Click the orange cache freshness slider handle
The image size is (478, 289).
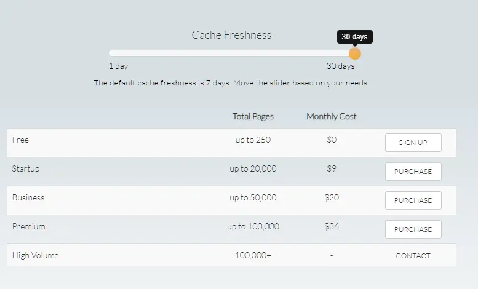pos(355,53)
